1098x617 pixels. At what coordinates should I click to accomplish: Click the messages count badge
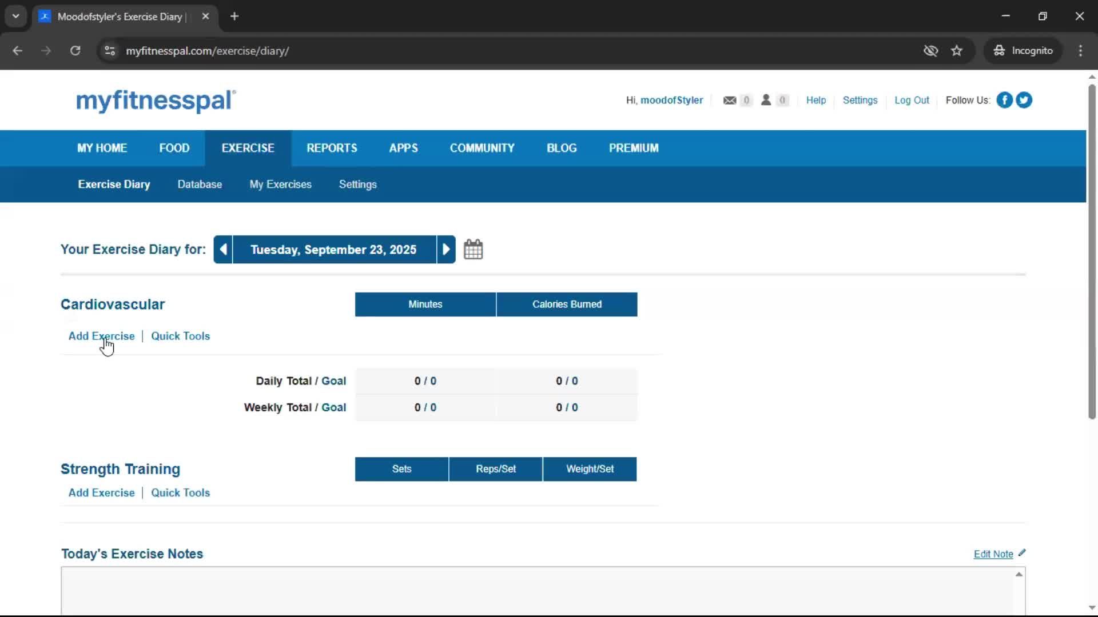(746, 101)
